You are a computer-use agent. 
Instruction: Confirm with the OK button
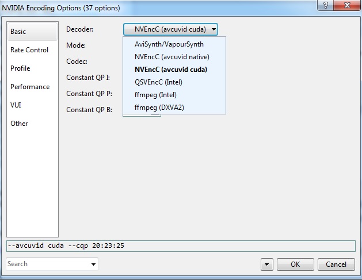295,264
